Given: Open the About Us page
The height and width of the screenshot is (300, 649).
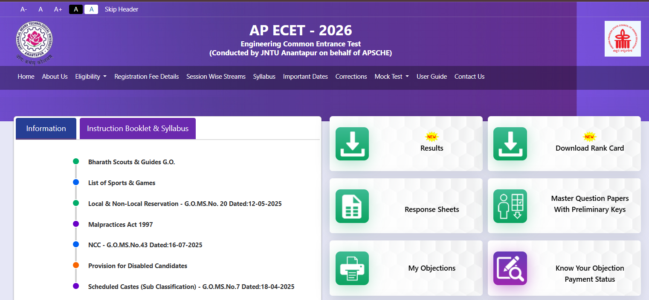Looking at the screenshot, I should click(x=55, y=77).
